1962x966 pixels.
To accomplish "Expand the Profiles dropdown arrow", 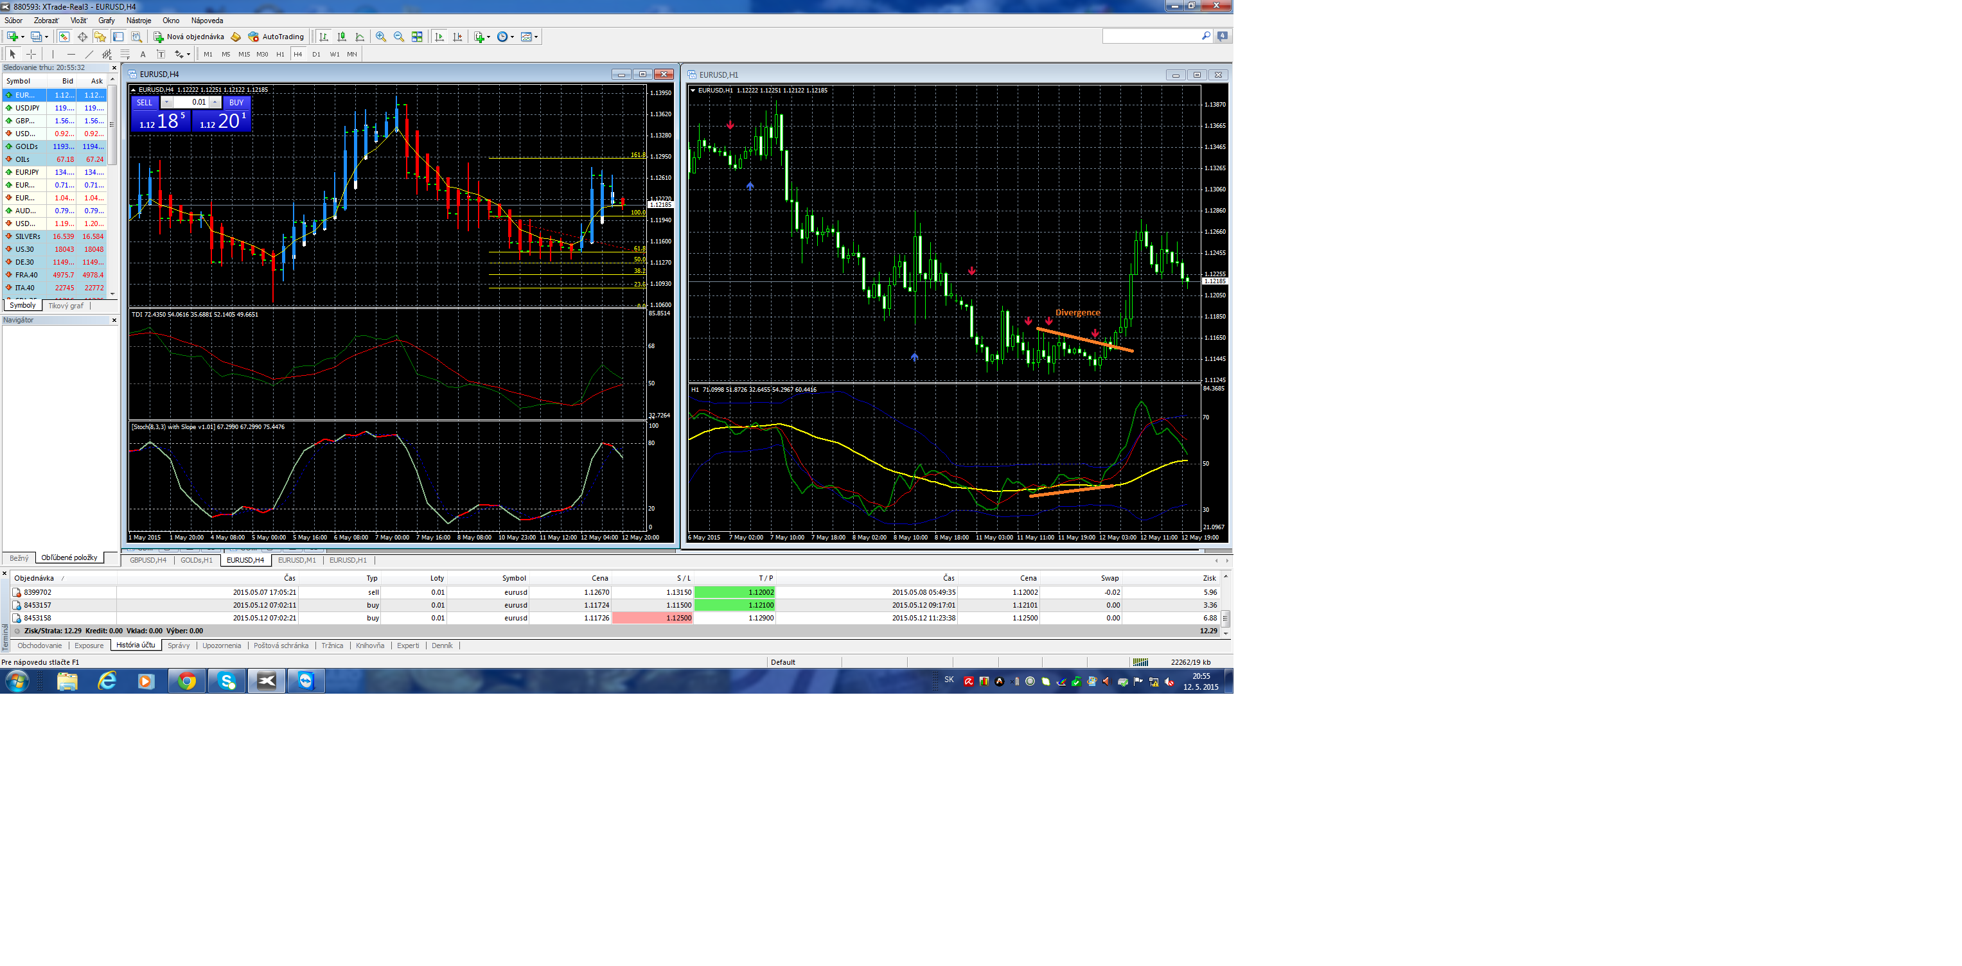I will [46, 37].
